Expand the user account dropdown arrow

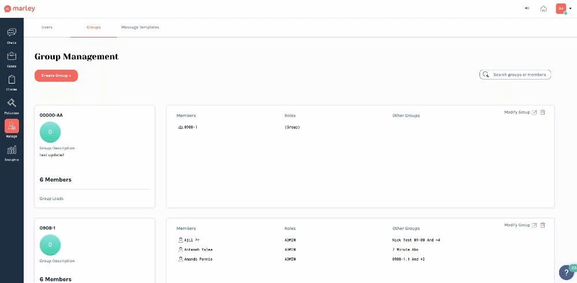pos(570,9)
